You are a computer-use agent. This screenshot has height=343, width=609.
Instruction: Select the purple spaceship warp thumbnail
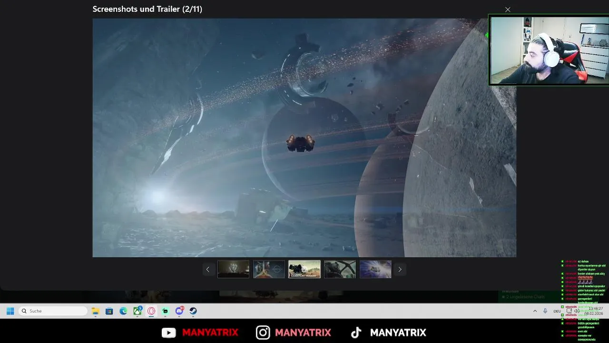click(x=375, y=269)
